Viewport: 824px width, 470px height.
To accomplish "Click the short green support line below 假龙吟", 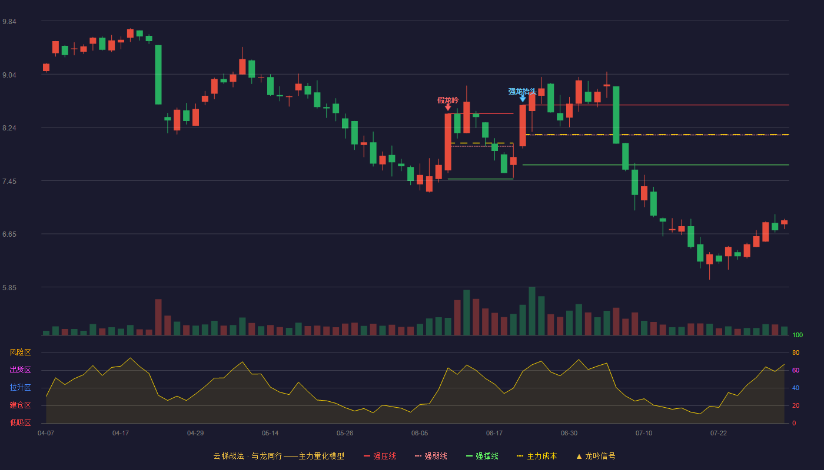I will point(480,179).
